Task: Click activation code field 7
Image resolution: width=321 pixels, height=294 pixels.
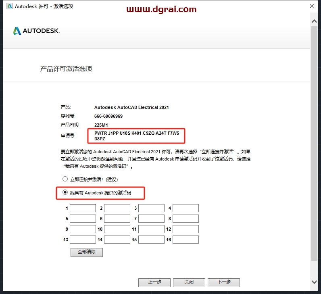Action: pyautogui.click(x=151, y=219)
